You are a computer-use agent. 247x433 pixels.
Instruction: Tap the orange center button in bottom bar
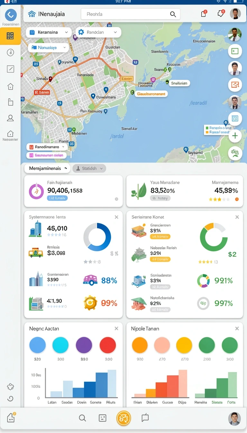point(124,418)
